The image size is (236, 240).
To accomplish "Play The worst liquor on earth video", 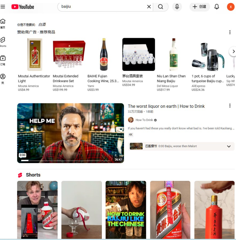I will 71,133.
